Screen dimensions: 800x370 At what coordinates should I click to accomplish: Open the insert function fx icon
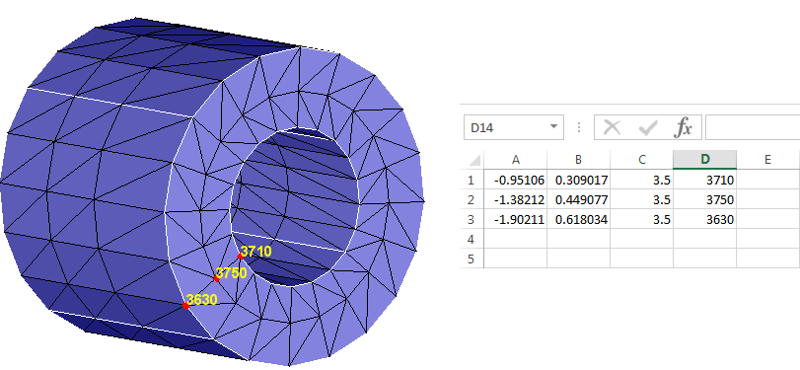(684, 127)
